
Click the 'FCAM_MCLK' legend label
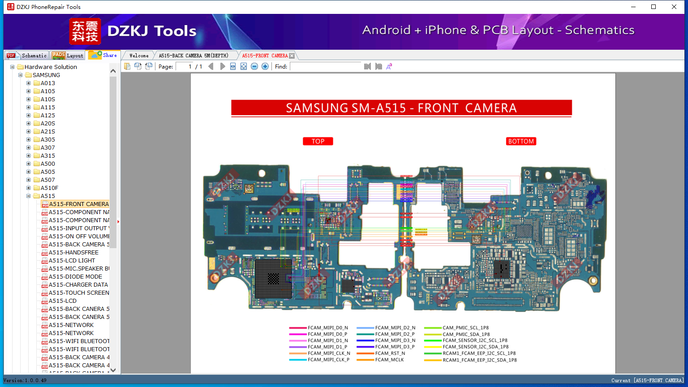(389, 360)
